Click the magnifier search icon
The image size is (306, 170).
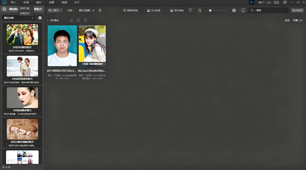[x=252, y=10]
